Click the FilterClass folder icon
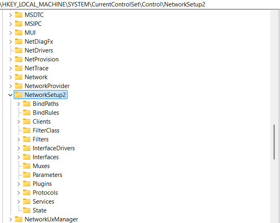280x223 pixels. [27, 130]
